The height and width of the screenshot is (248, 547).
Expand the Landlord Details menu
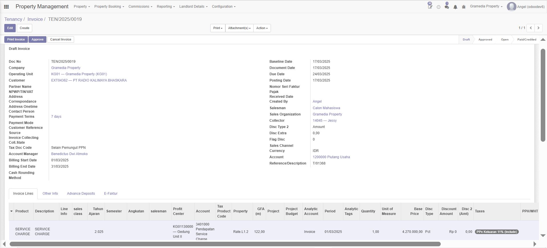coord(193,7)
